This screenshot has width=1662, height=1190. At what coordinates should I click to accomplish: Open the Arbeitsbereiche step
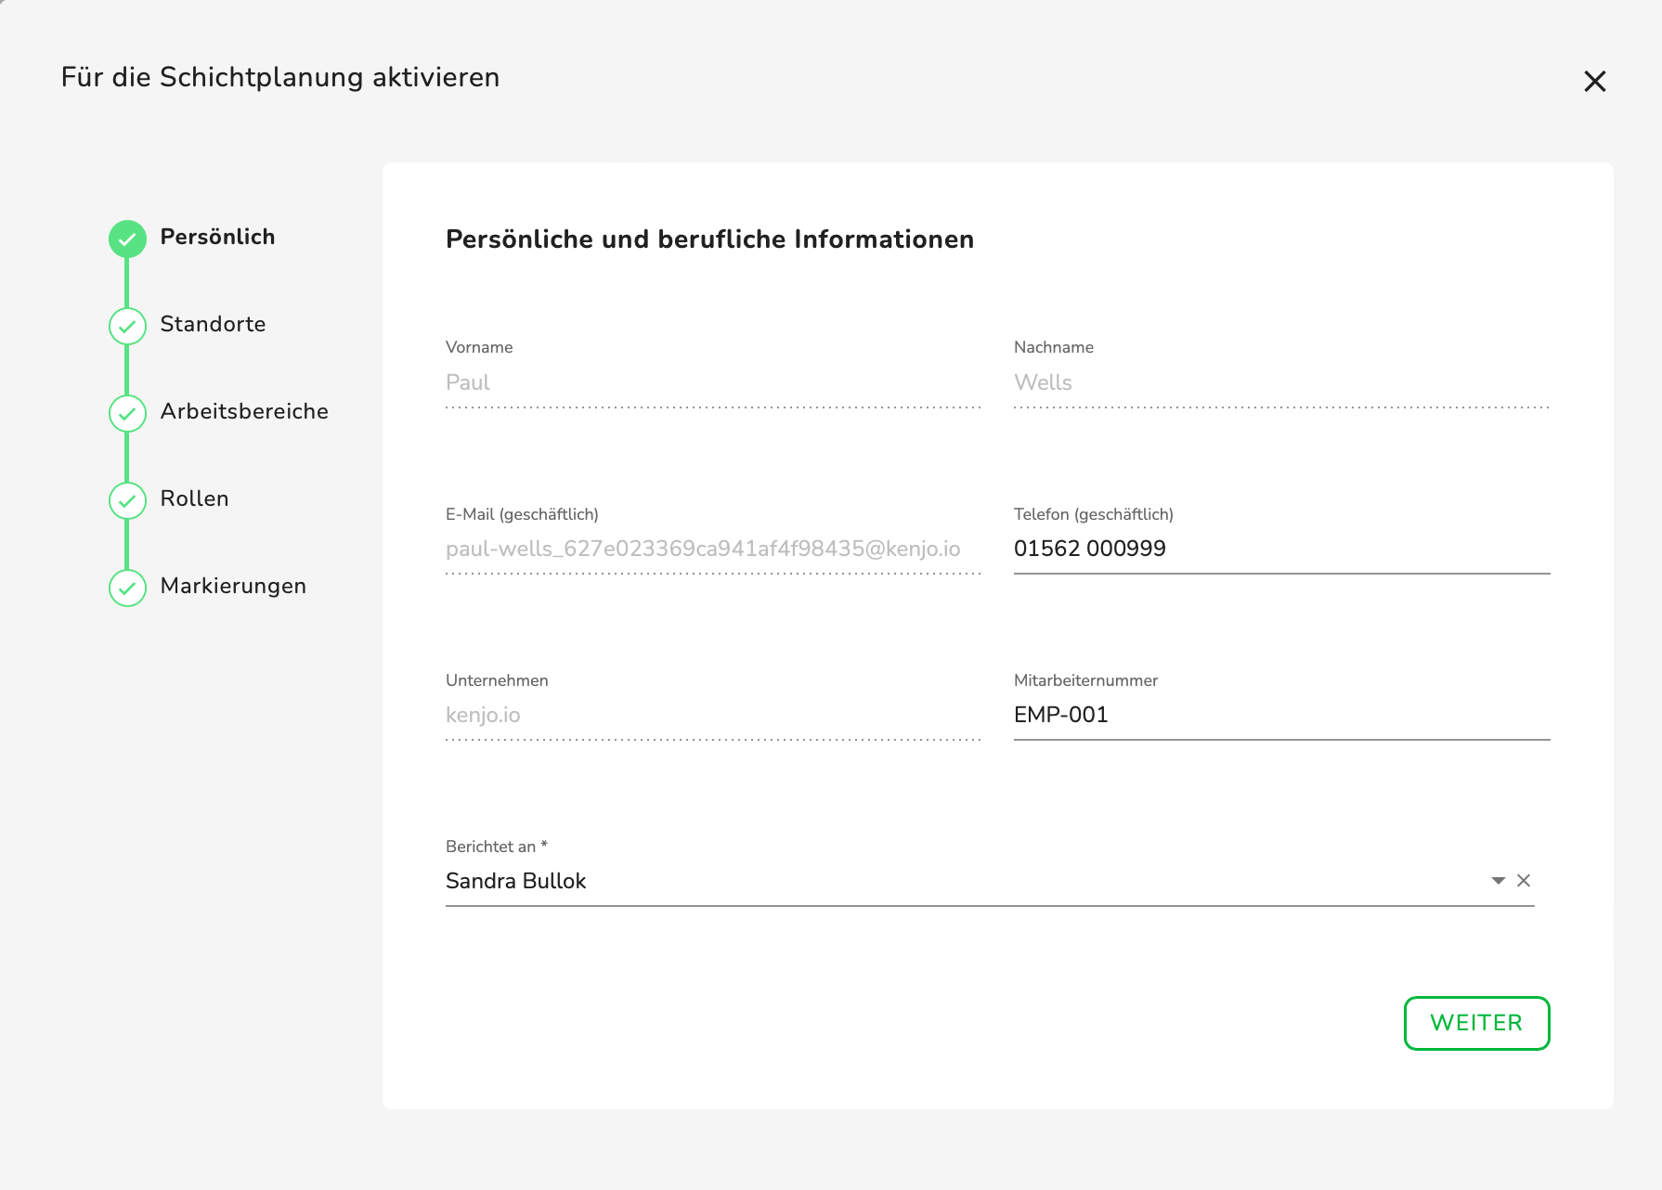coord(244,411)
